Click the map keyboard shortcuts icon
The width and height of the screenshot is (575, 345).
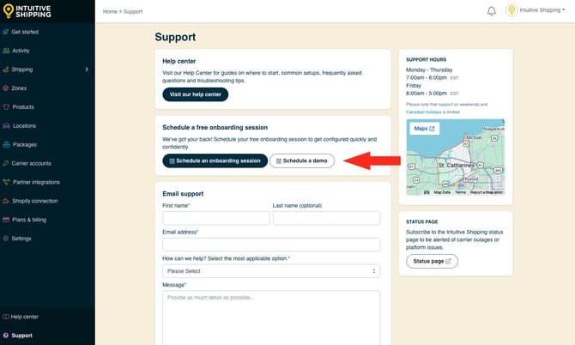427,192
